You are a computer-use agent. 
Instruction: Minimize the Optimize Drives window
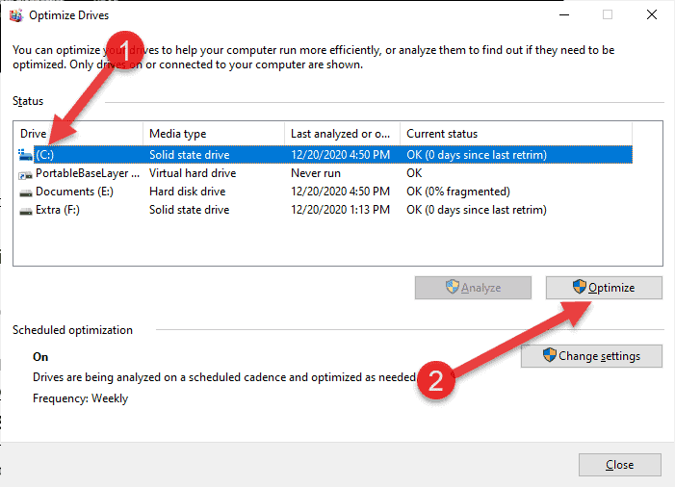coord(564,15)
